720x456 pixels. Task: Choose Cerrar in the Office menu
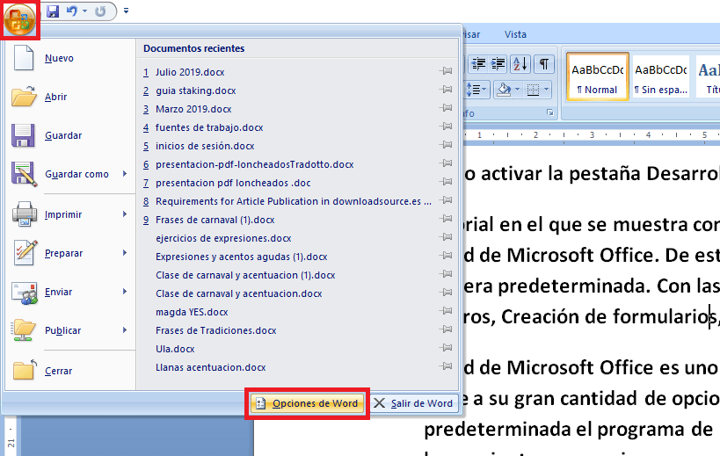(69, 371)
